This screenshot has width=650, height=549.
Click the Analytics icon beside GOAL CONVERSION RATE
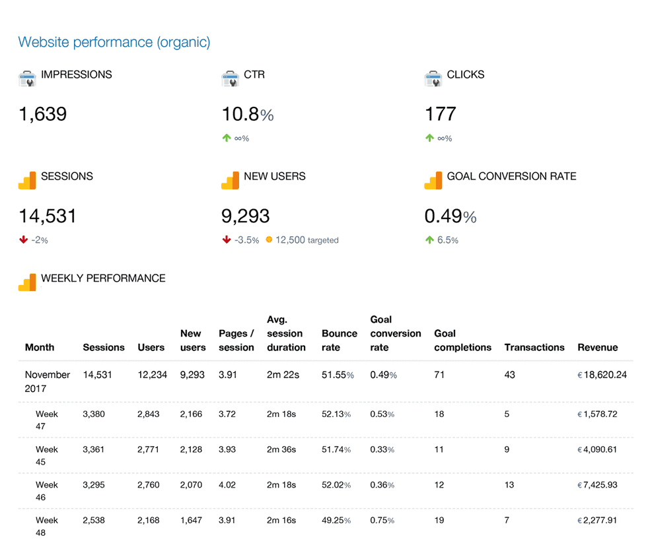coord(433,180)
